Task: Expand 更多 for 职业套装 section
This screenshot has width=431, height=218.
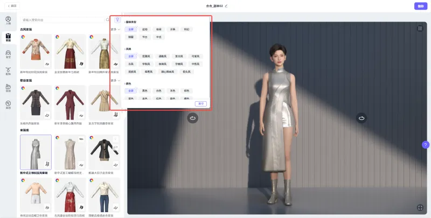Action: click(115, 80)
